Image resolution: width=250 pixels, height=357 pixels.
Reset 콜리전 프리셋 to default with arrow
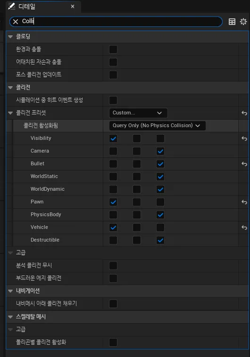point(244,113)
